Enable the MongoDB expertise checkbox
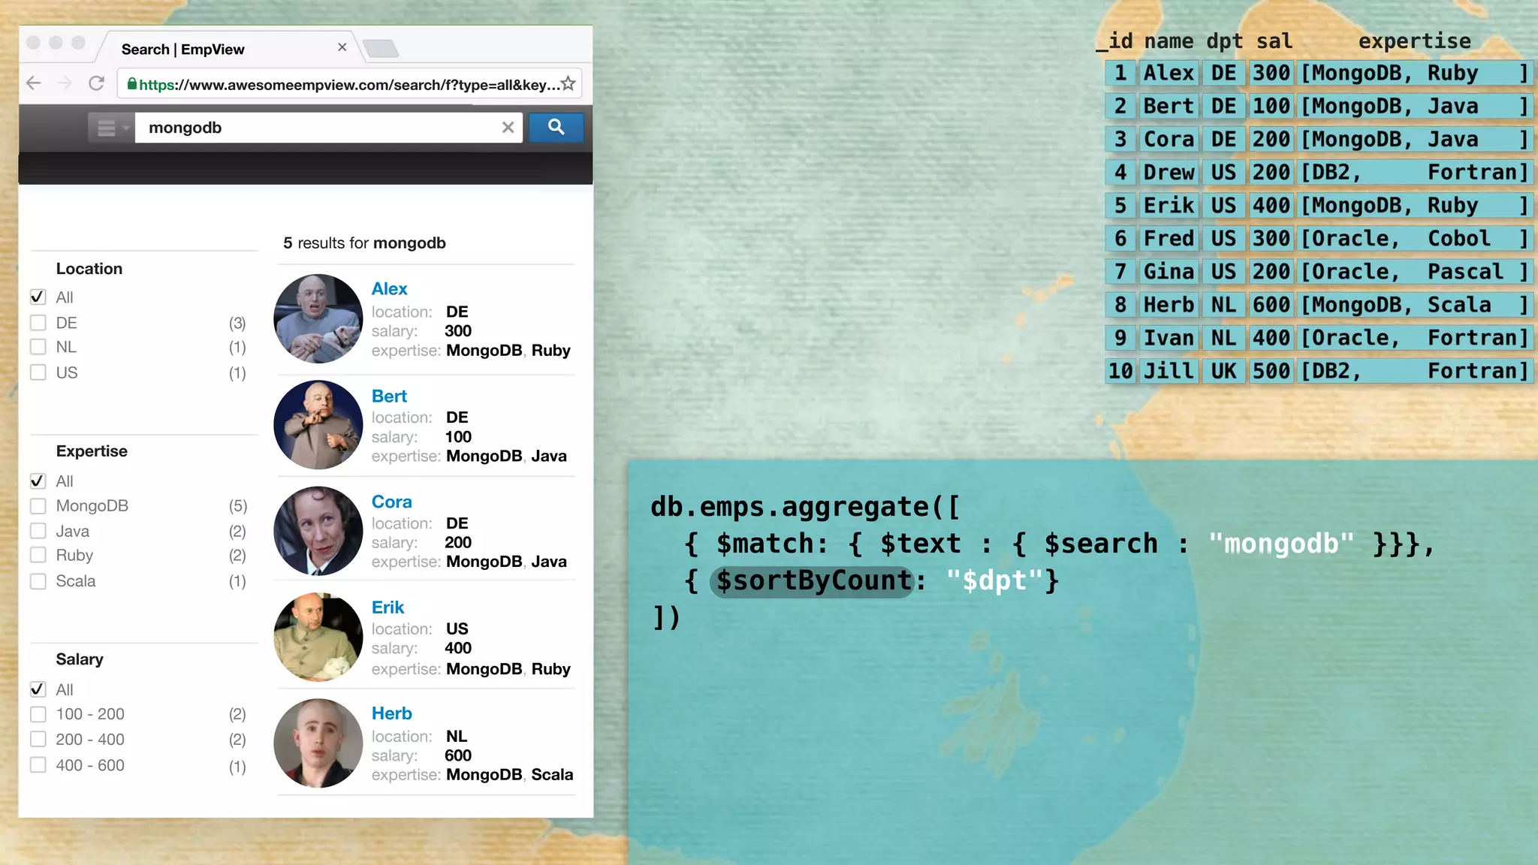 [x=38, y=506]
